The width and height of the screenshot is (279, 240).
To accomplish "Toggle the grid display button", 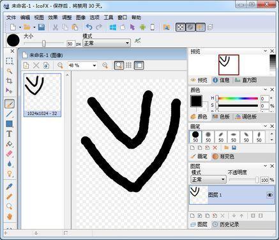I will pyautogui.click(x=128, y=65).
